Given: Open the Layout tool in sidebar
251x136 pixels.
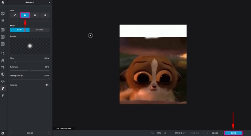Looking at the screenshot, I should 3,30.
